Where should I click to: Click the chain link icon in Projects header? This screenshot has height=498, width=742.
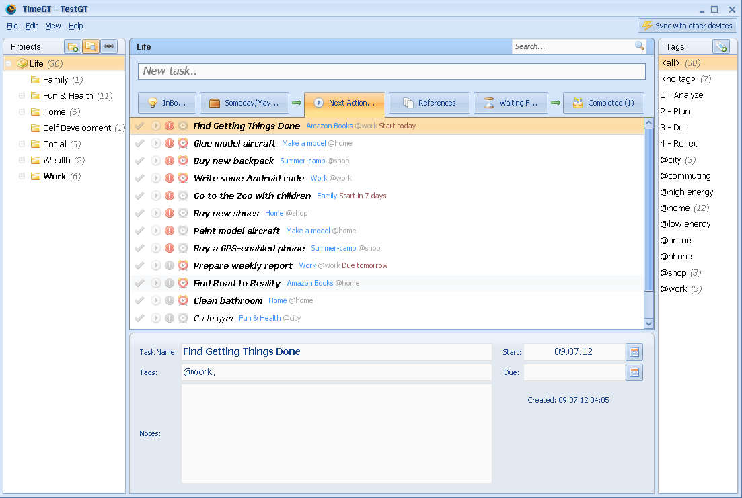(x=108, y=46)
